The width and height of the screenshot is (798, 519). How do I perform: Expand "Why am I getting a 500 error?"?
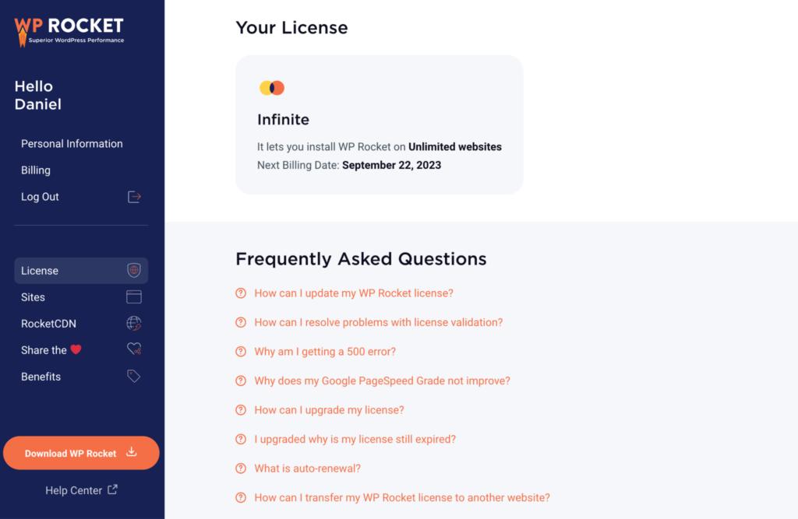coord(325,352)
